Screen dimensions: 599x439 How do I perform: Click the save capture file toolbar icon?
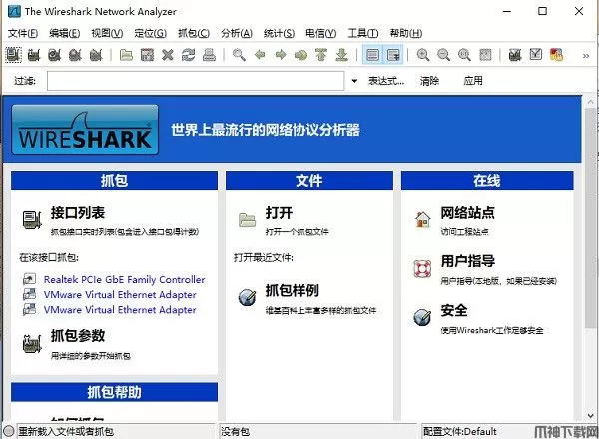coord(147,55)
